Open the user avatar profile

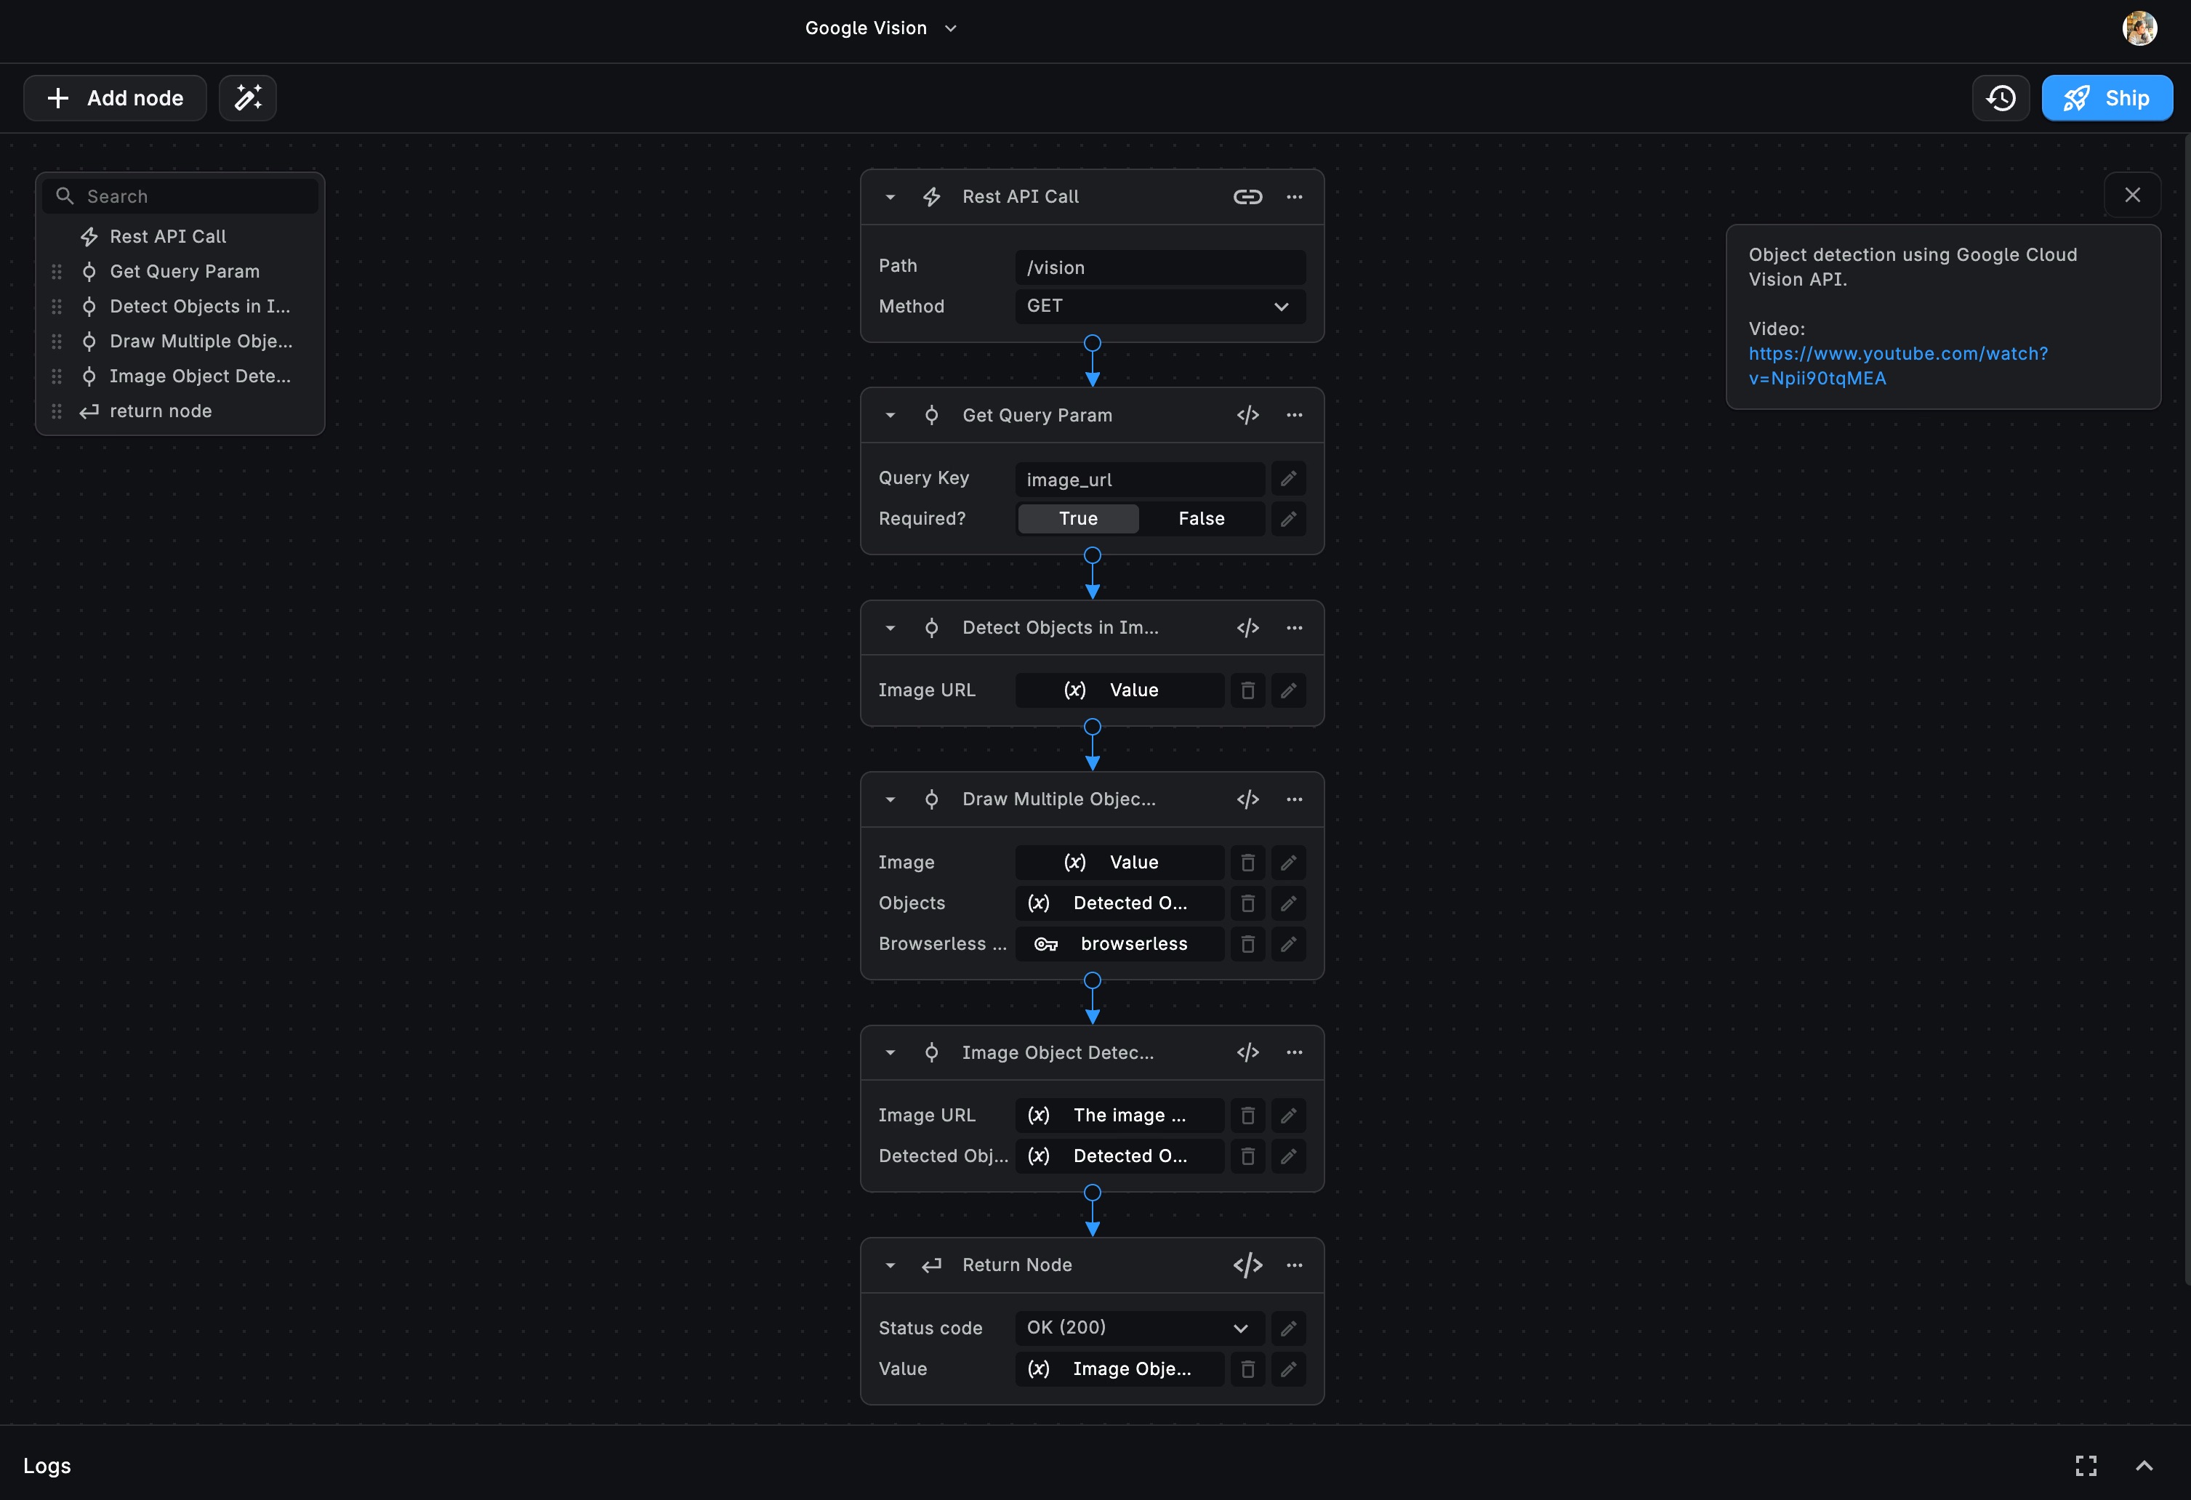pyautogui.click(x=2140, y=28)
